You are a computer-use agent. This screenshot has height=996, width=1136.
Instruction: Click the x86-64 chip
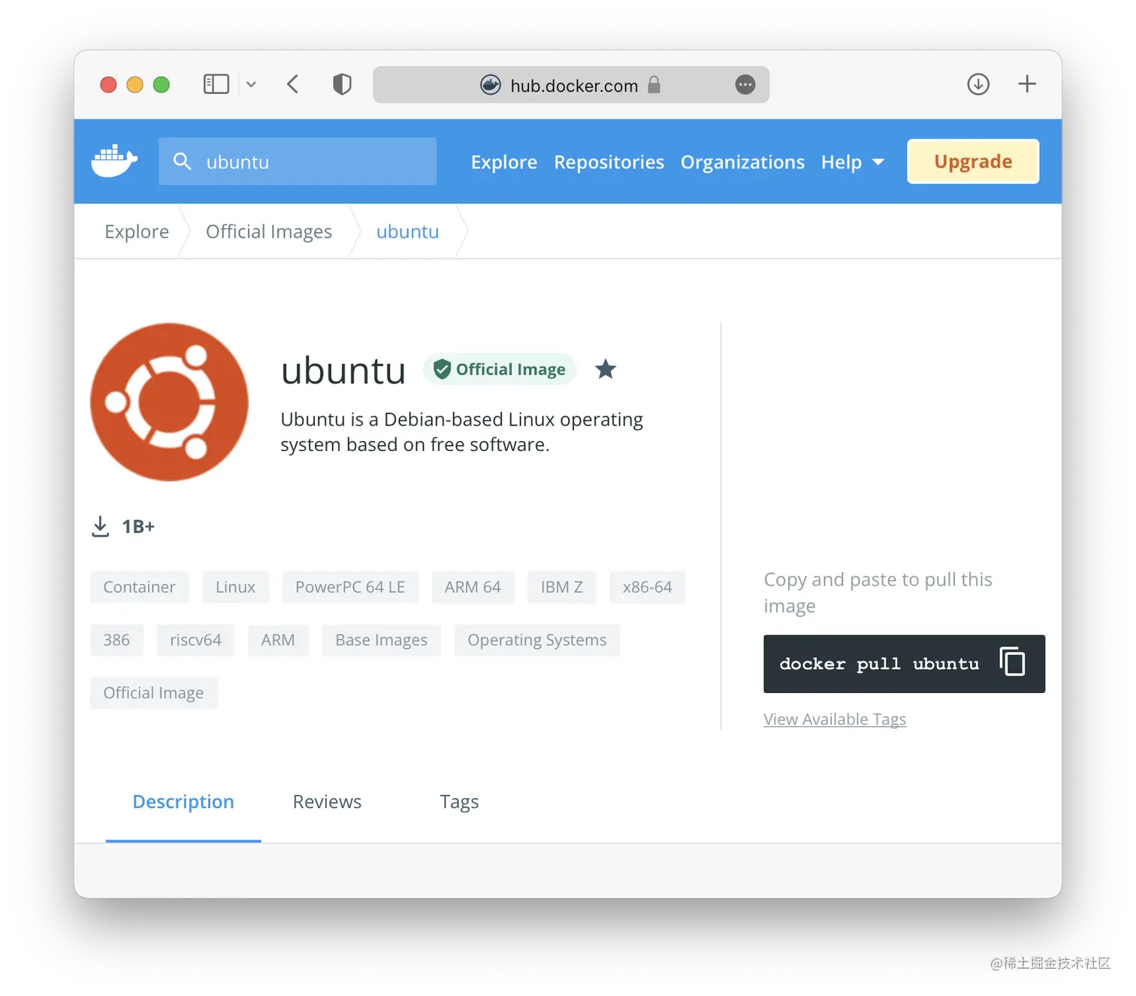648,587
